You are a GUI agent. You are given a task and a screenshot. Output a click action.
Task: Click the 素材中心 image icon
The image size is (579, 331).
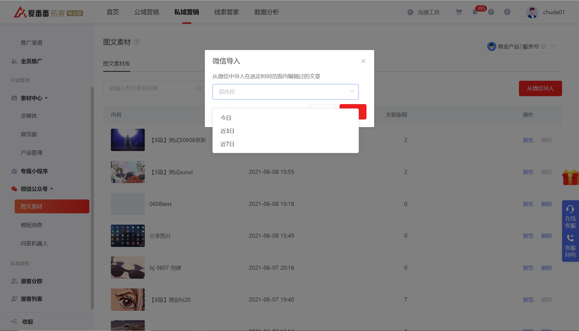[x=14, y=98]
